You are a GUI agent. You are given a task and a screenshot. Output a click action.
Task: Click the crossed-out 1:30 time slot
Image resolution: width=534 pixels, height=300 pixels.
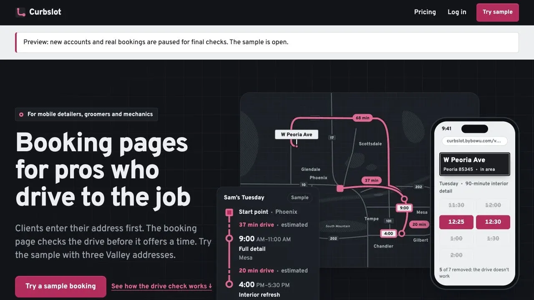coord(493,239)
